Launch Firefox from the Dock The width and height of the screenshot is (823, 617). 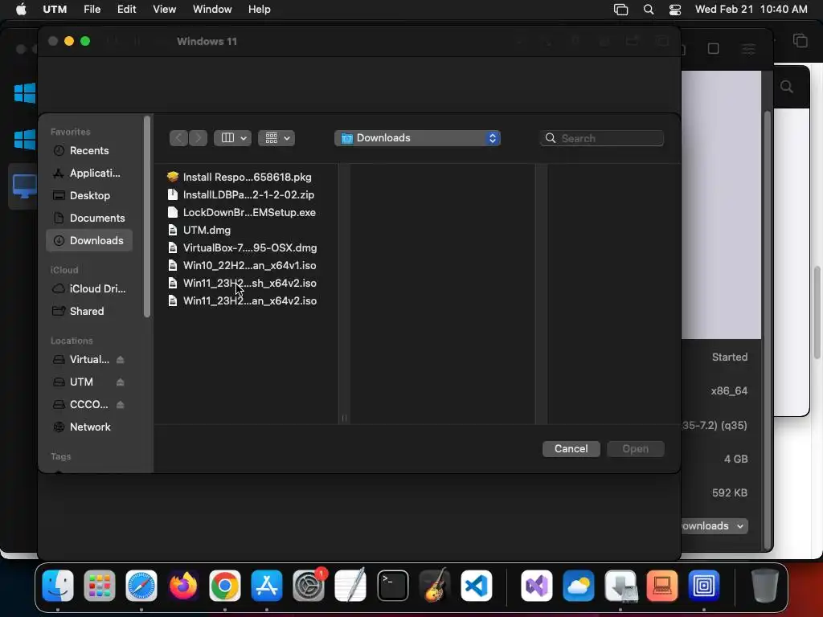183,586
